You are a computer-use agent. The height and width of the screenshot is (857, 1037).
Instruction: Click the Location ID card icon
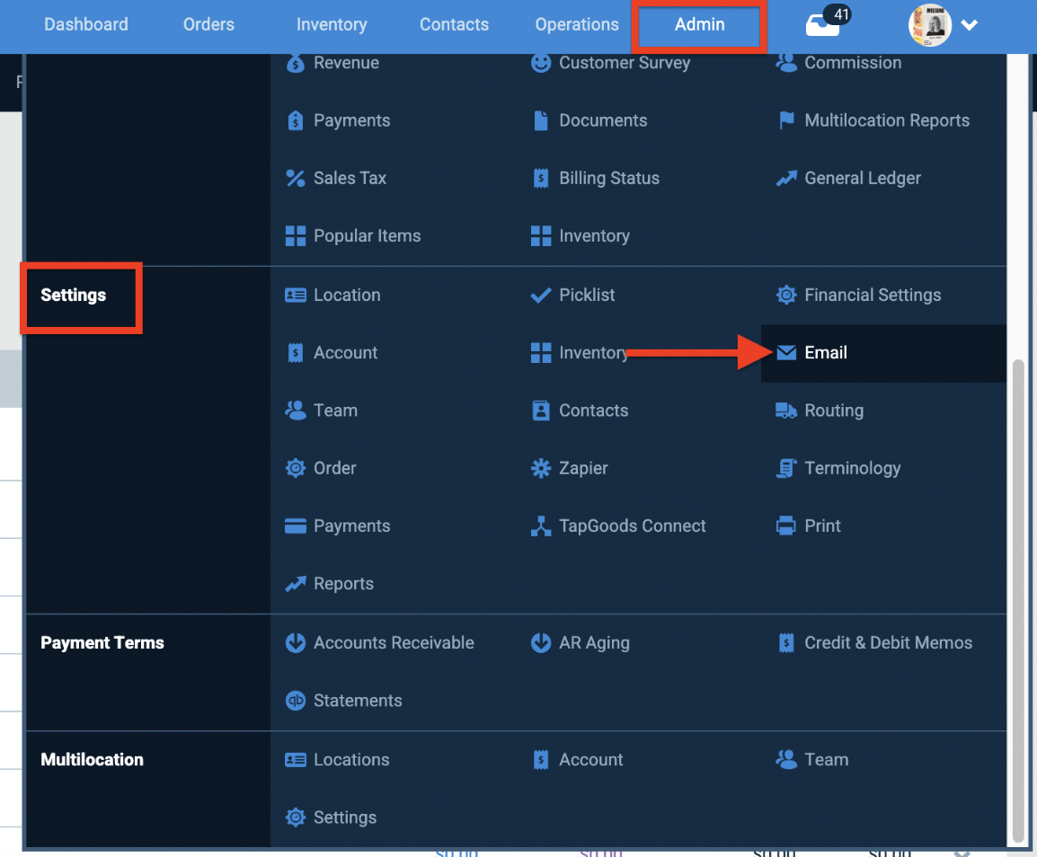295,295
